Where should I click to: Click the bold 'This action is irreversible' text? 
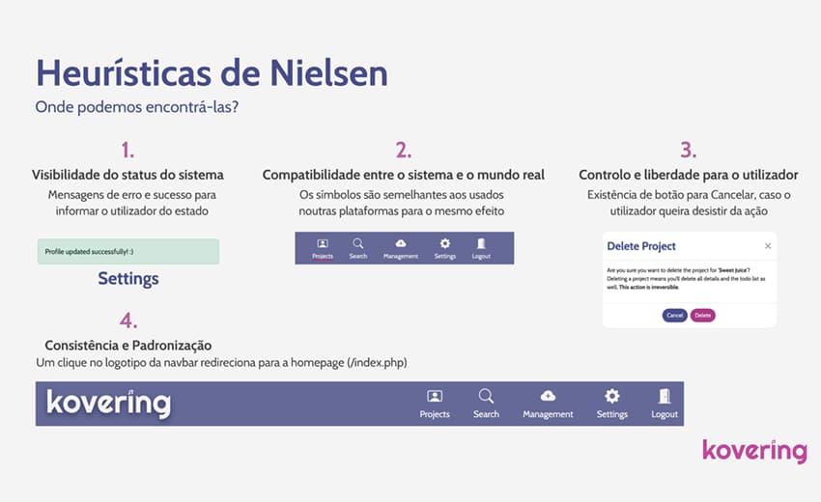tap(649, 288)
